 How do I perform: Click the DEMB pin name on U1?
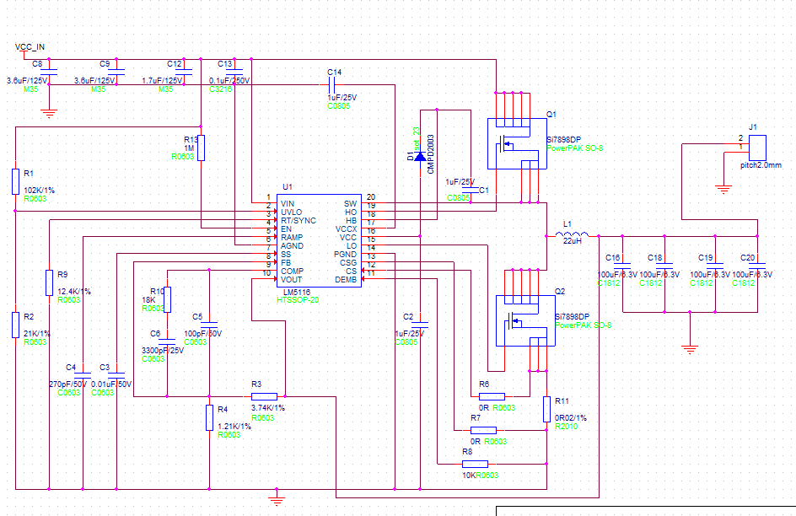pos(346,280)
